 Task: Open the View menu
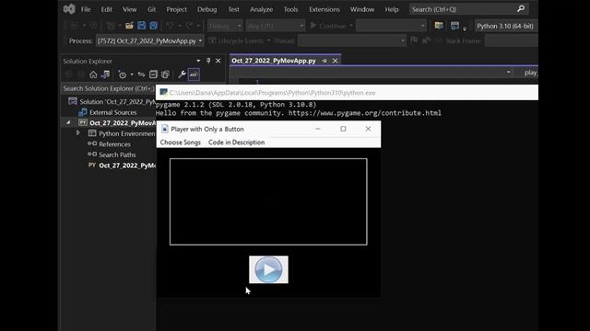tap(129, 9)
